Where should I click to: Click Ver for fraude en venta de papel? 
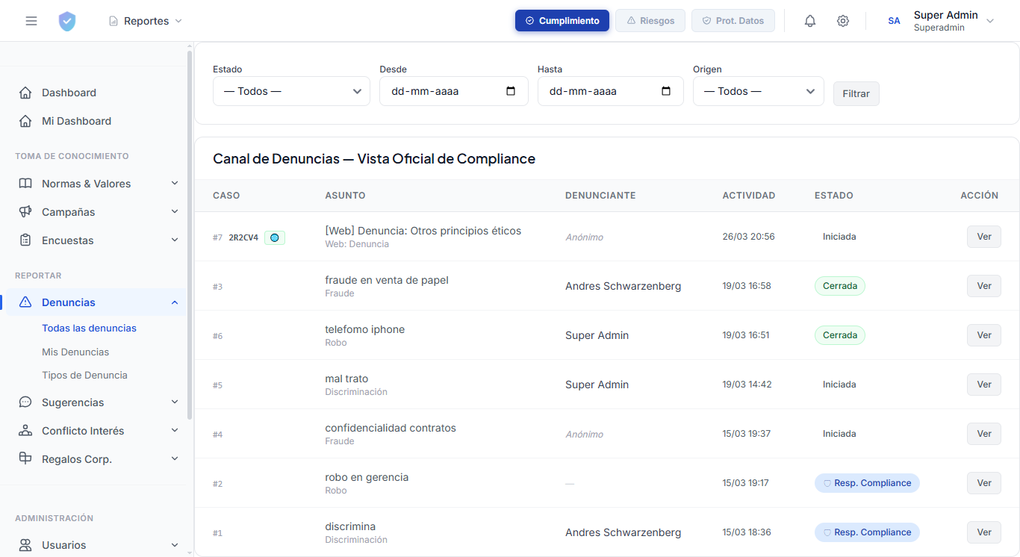(983, 286)
